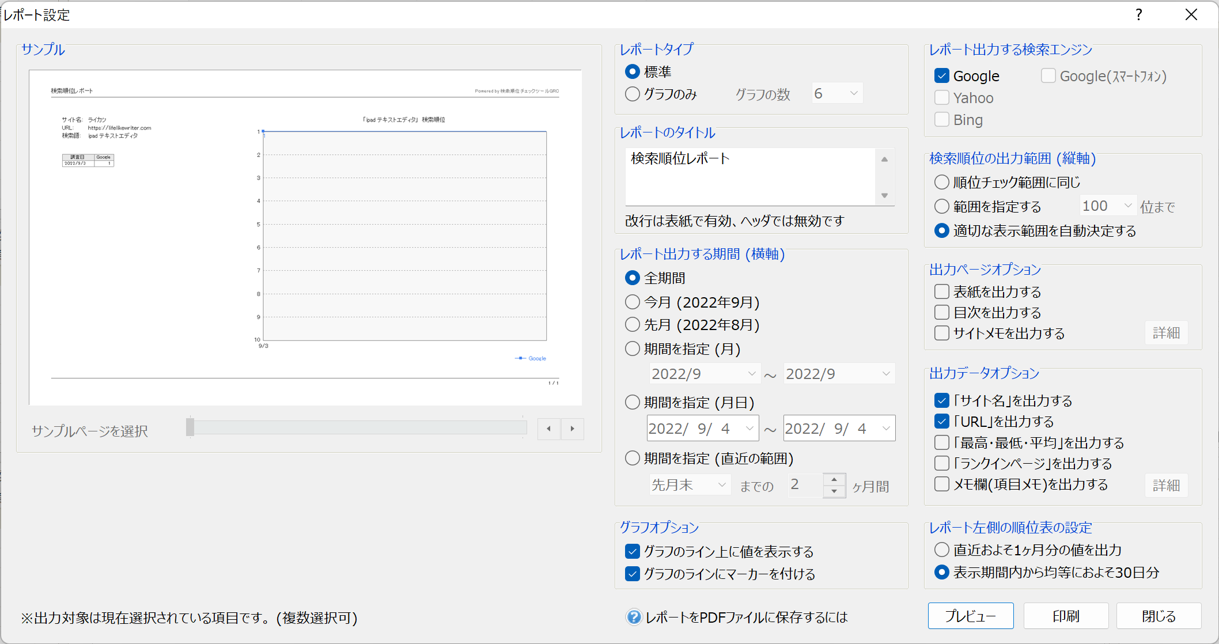Decrease the months value with the spinner down arrow

pos(834,491)
